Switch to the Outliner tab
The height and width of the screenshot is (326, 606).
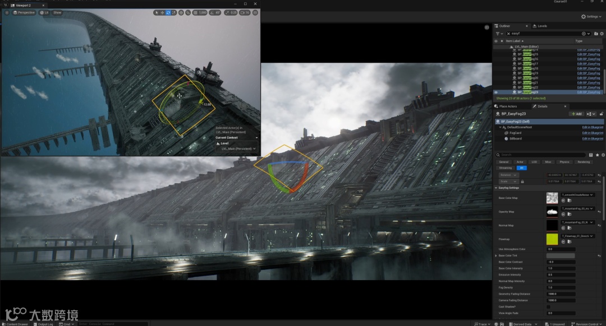pyautogui.click(x=504, y=26)
